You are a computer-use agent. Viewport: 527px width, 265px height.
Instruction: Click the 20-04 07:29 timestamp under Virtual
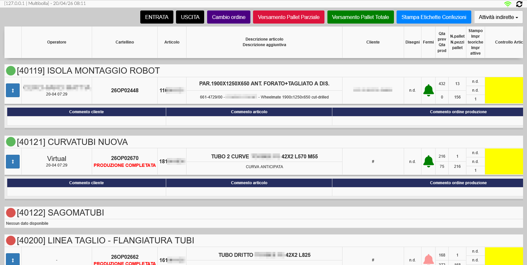point(57,165)
